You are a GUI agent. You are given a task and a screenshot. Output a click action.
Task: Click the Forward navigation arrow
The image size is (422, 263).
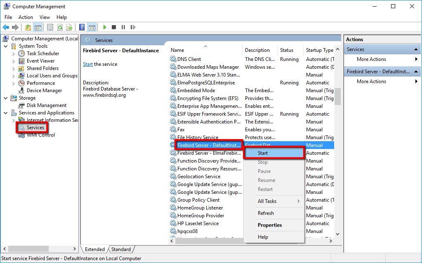15,27
